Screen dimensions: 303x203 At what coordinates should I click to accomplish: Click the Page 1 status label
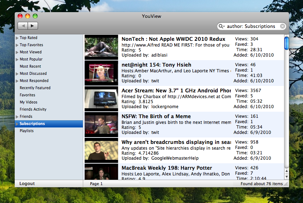pos(96,184)
